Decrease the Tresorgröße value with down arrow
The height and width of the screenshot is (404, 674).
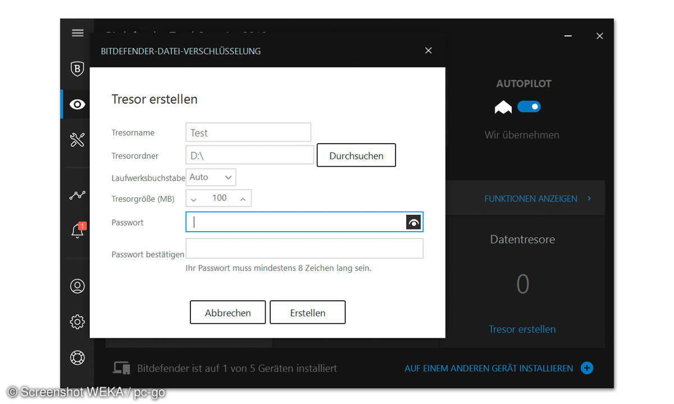pos(194,199)
